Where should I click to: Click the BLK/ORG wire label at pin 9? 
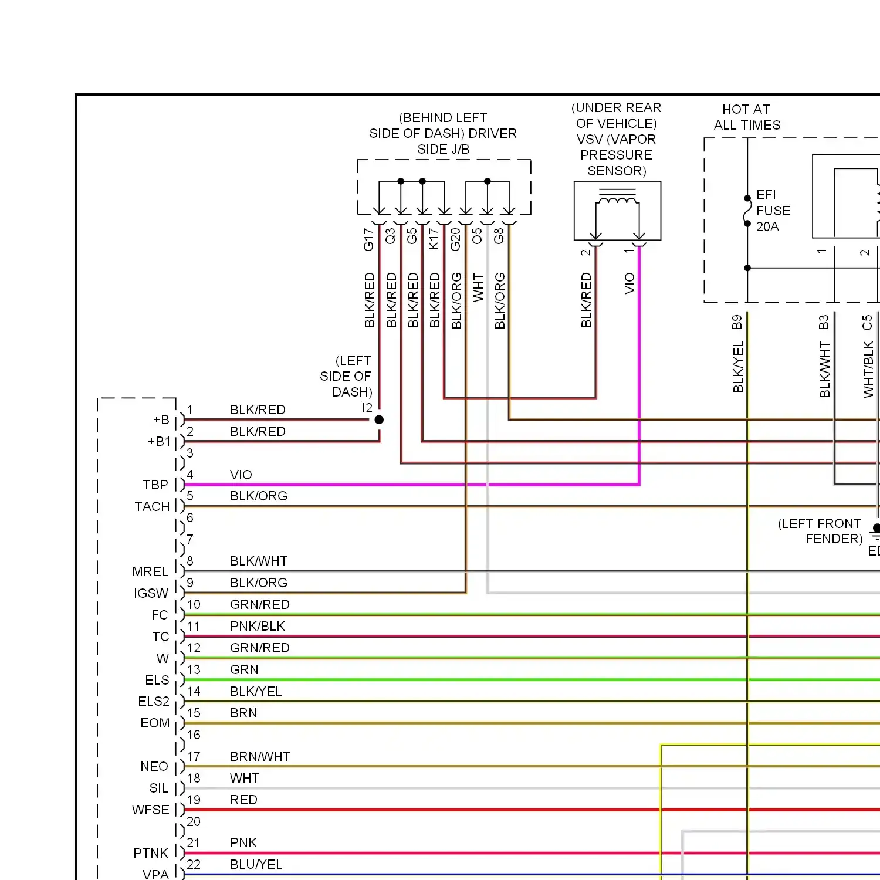(x=259, y=583)
